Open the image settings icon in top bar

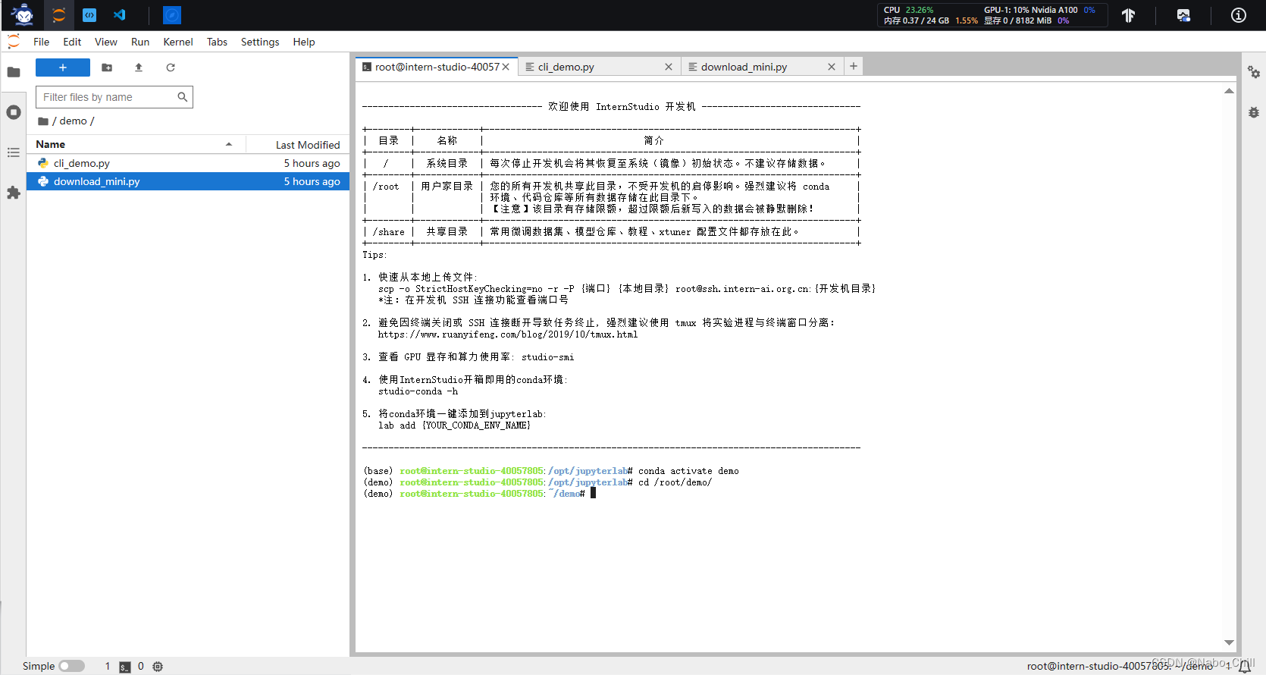[x=1183, y=15]
